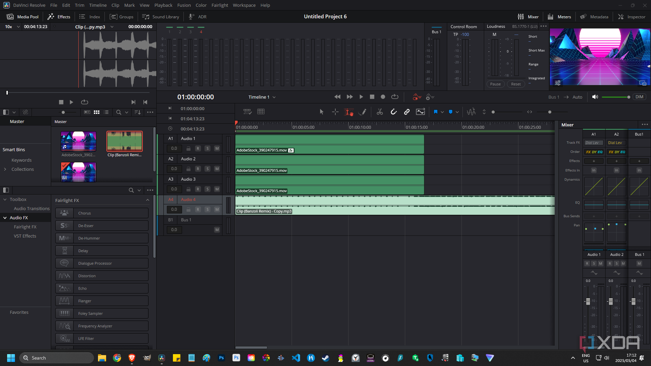Solo track Audio 2

click(x=208, y=169)
